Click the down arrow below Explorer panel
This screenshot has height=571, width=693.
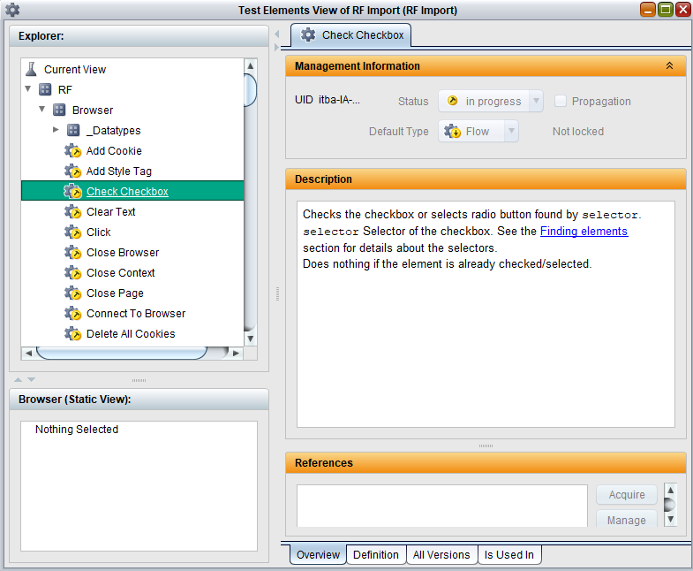pyautogui.click(x=32, y=380)
